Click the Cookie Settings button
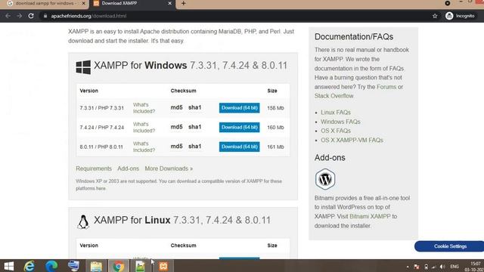Screen dimensions: 484x272 (449, 246)
